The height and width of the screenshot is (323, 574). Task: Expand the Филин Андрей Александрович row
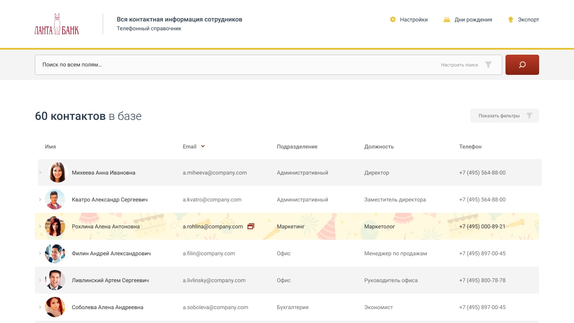[x=40, y=253]
